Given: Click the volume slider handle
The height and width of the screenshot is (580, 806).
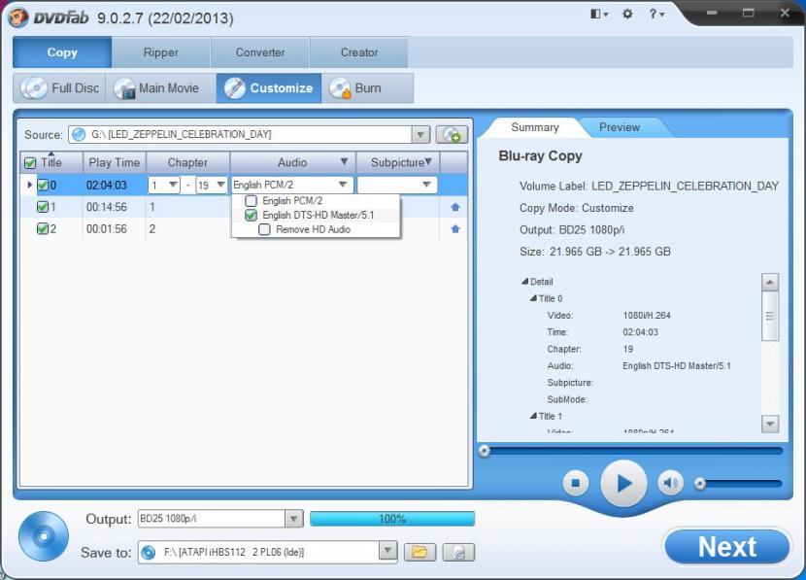Looking at the screenshot, I should click(699, 484).
